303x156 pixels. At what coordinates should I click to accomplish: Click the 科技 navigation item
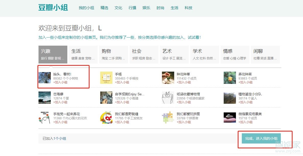(x=188, y=8)
